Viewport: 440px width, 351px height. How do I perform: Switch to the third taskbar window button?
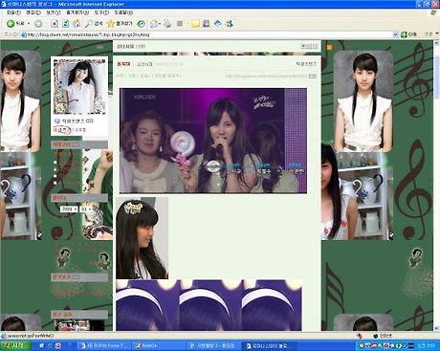(x=214, y=345)
